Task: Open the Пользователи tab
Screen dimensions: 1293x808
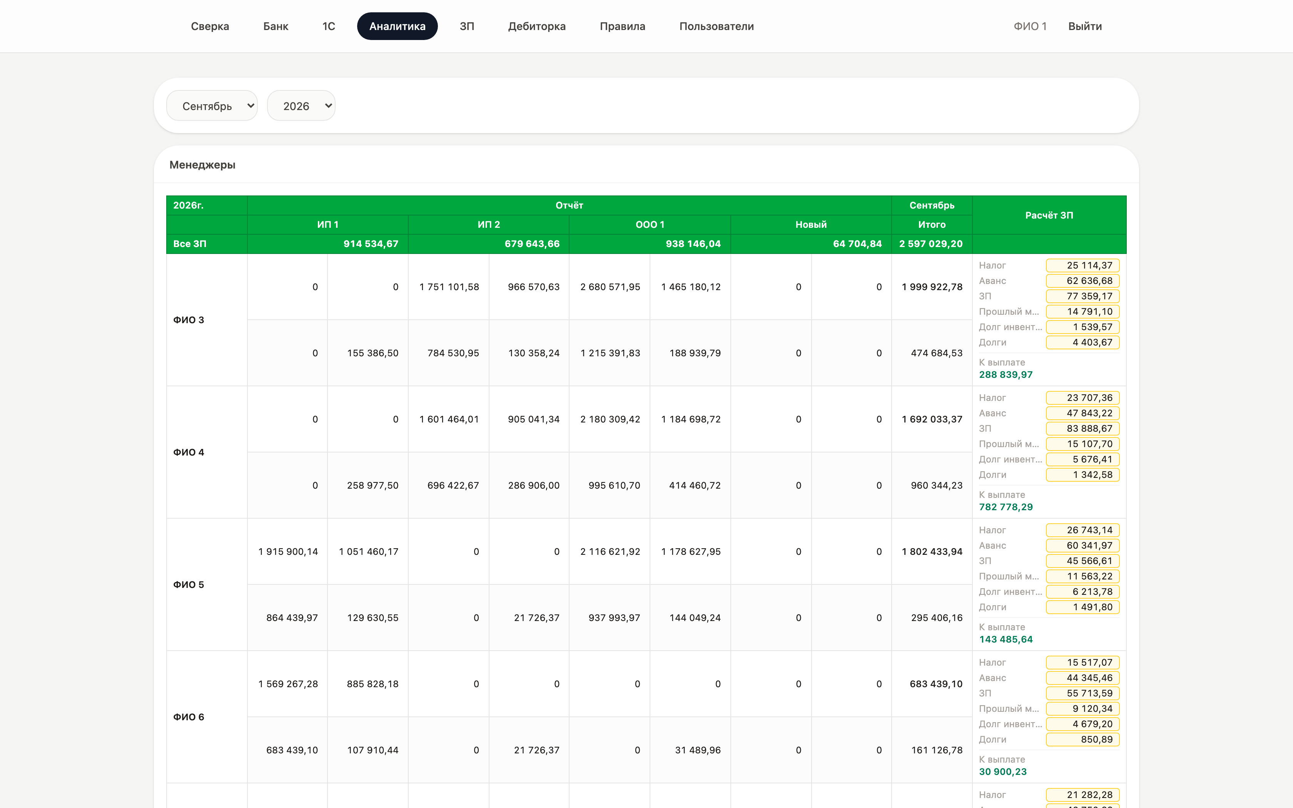Action: [717, 26]
